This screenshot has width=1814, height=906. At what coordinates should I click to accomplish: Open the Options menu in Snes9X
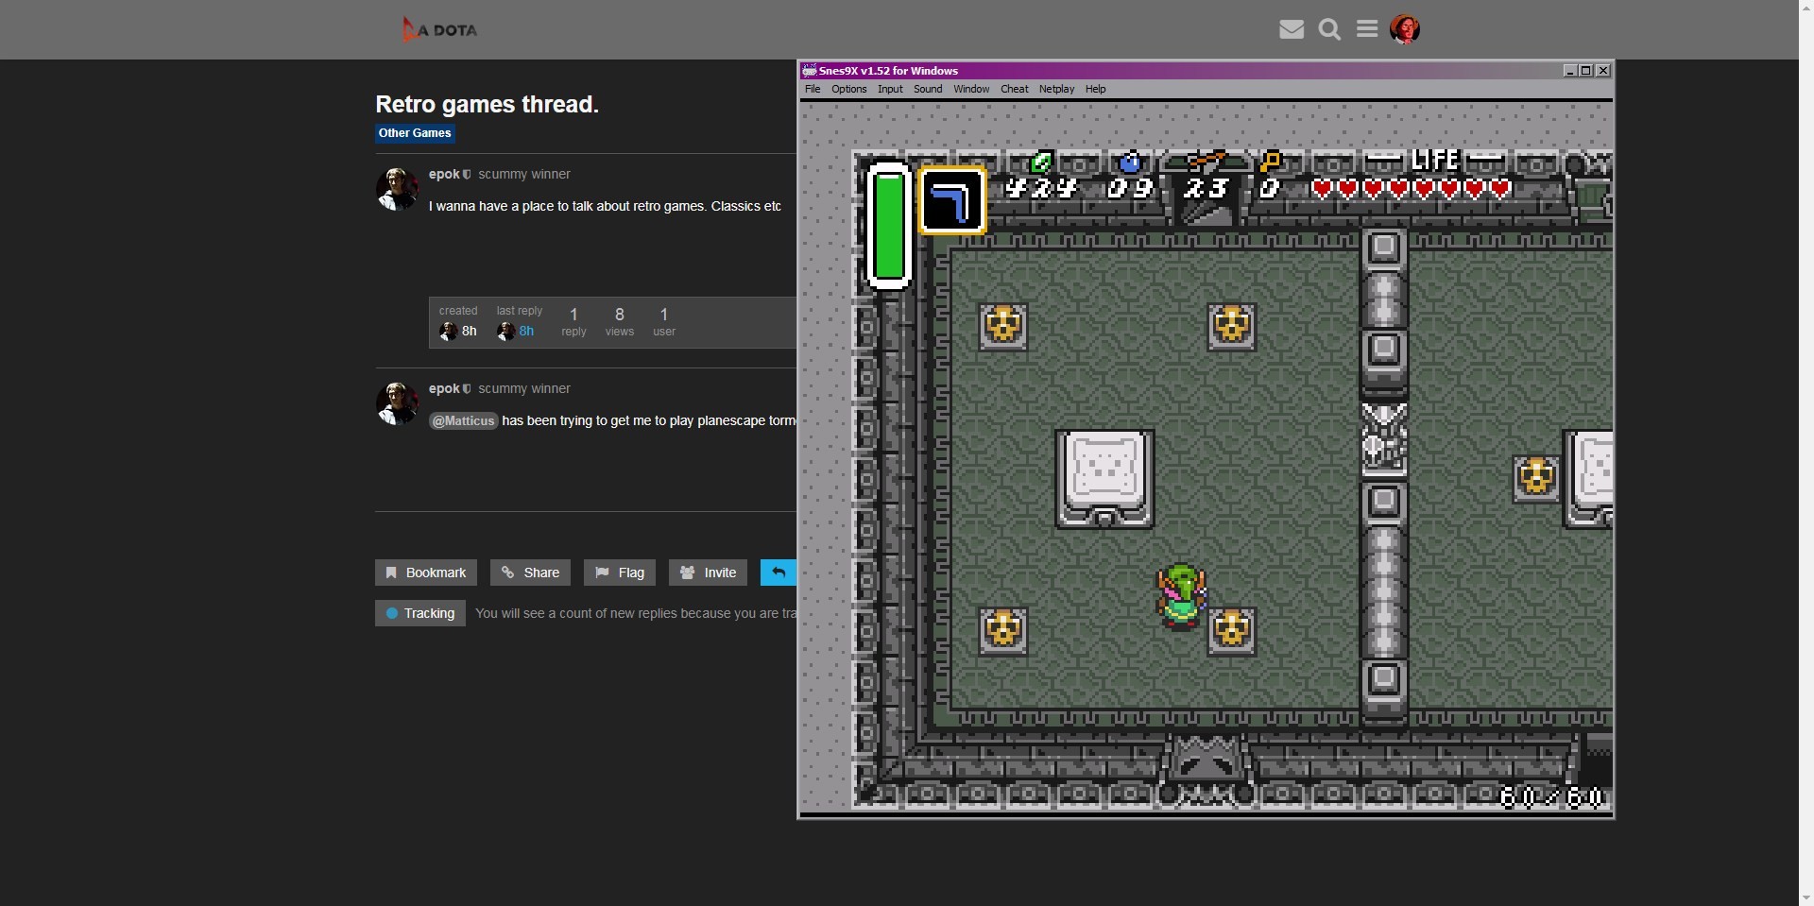click(x=848, y=89)
